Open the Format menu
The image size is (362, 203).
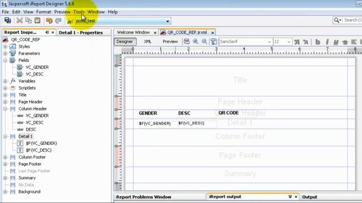click(44, 12)
